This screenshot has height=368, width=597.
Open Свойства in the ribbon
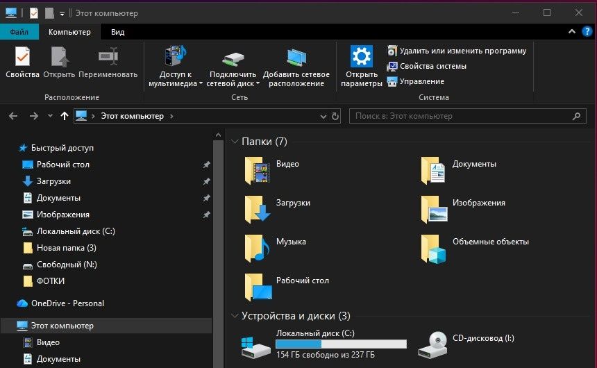pyautogui.click(x=22, y=62)
